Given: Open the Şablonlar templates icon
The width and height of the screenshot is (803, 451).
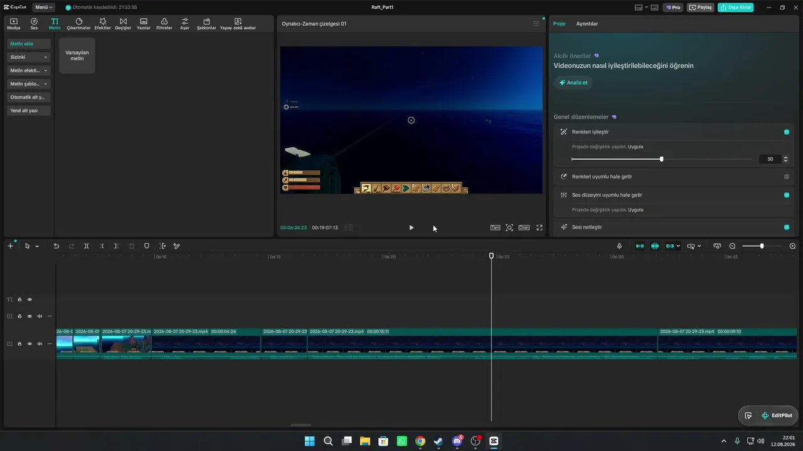Looking at the screenshot, I should click(206, 24).
